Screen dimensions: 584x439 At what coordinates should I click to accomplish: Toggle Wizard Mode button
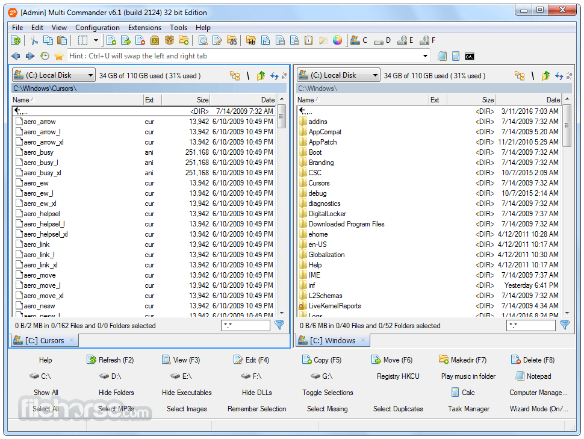click(539, 409)
